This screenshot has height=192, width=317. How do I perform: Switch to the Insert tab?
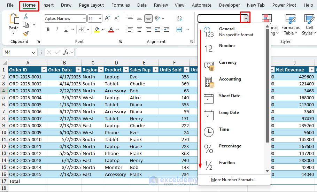(x=48, y=5)
